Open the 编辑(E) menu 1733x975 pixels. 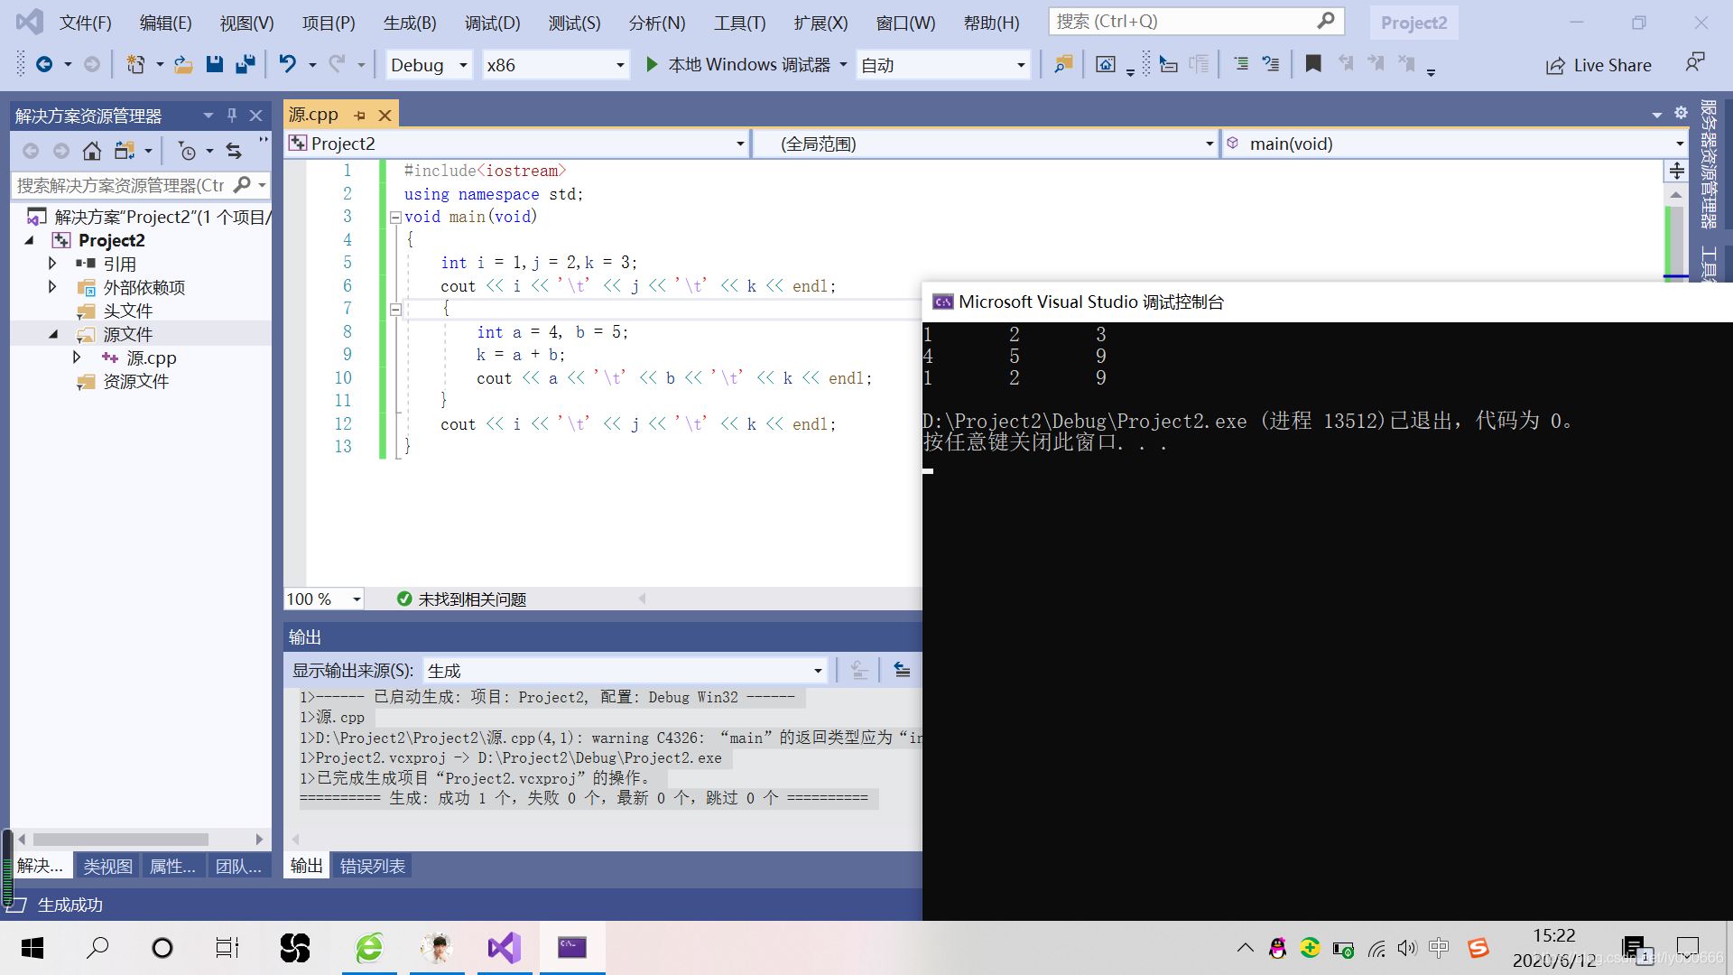click(x=166, y=23)
